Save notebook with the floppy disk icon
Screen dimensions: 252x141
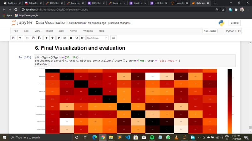[x=13, y=38]
